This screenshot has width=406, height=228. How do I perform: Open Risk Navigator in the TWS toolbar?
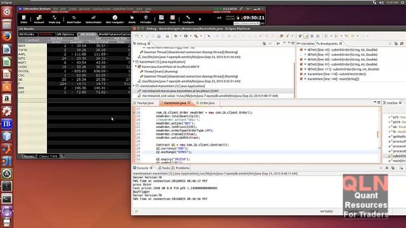coord(115,19)
